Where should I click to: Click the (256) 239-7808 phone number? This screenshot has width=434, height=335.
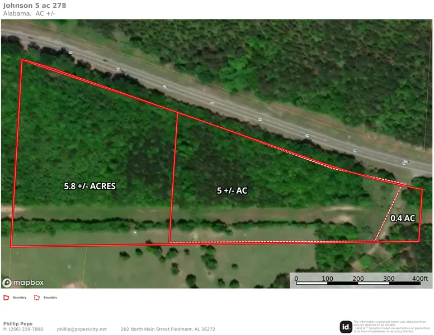pyautogui.click(x=23, y=329)
